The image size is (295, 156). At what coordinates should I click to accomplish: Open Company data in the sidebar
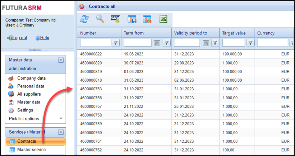(31, 78)
